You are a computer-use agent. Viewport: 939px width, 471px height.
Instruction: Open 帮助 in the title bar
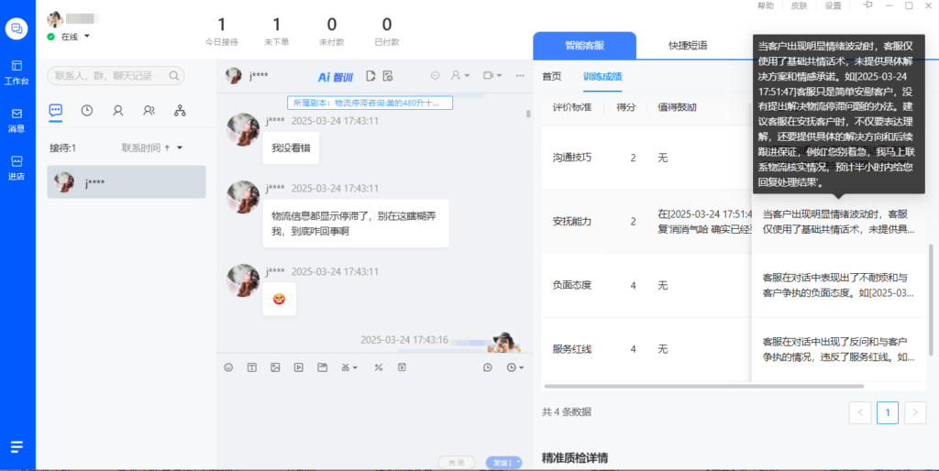point(766,6)
